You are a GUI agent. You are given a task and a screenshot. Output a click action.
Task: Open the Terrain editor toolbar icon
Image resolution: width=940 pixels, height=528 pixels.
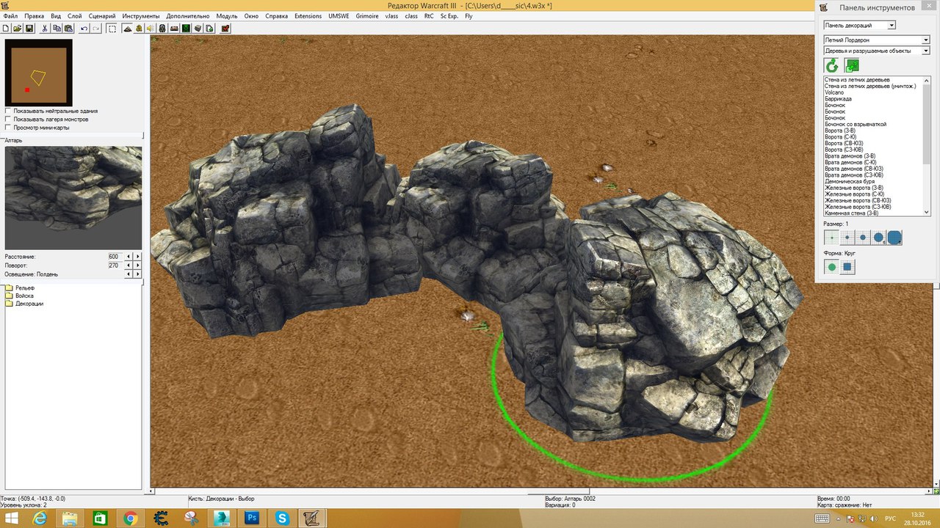[x=127, y=29]
